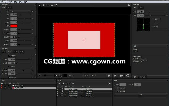Open the Help menu in menu bar

tap(25, 2)
